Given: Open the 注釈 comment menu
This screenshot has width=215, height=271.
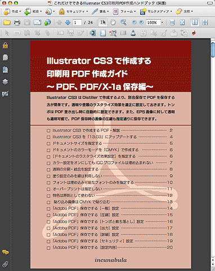Looking at the screenshot, I should coord(185,12).
